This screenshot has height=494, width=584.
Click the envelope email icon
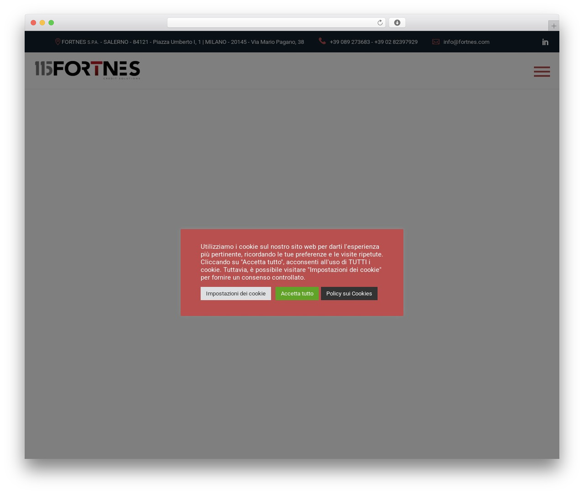coord(436,42)
